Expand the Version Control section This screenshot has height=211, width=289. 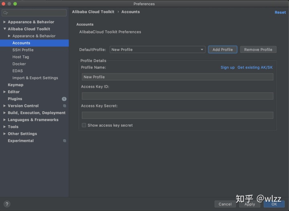4,106
